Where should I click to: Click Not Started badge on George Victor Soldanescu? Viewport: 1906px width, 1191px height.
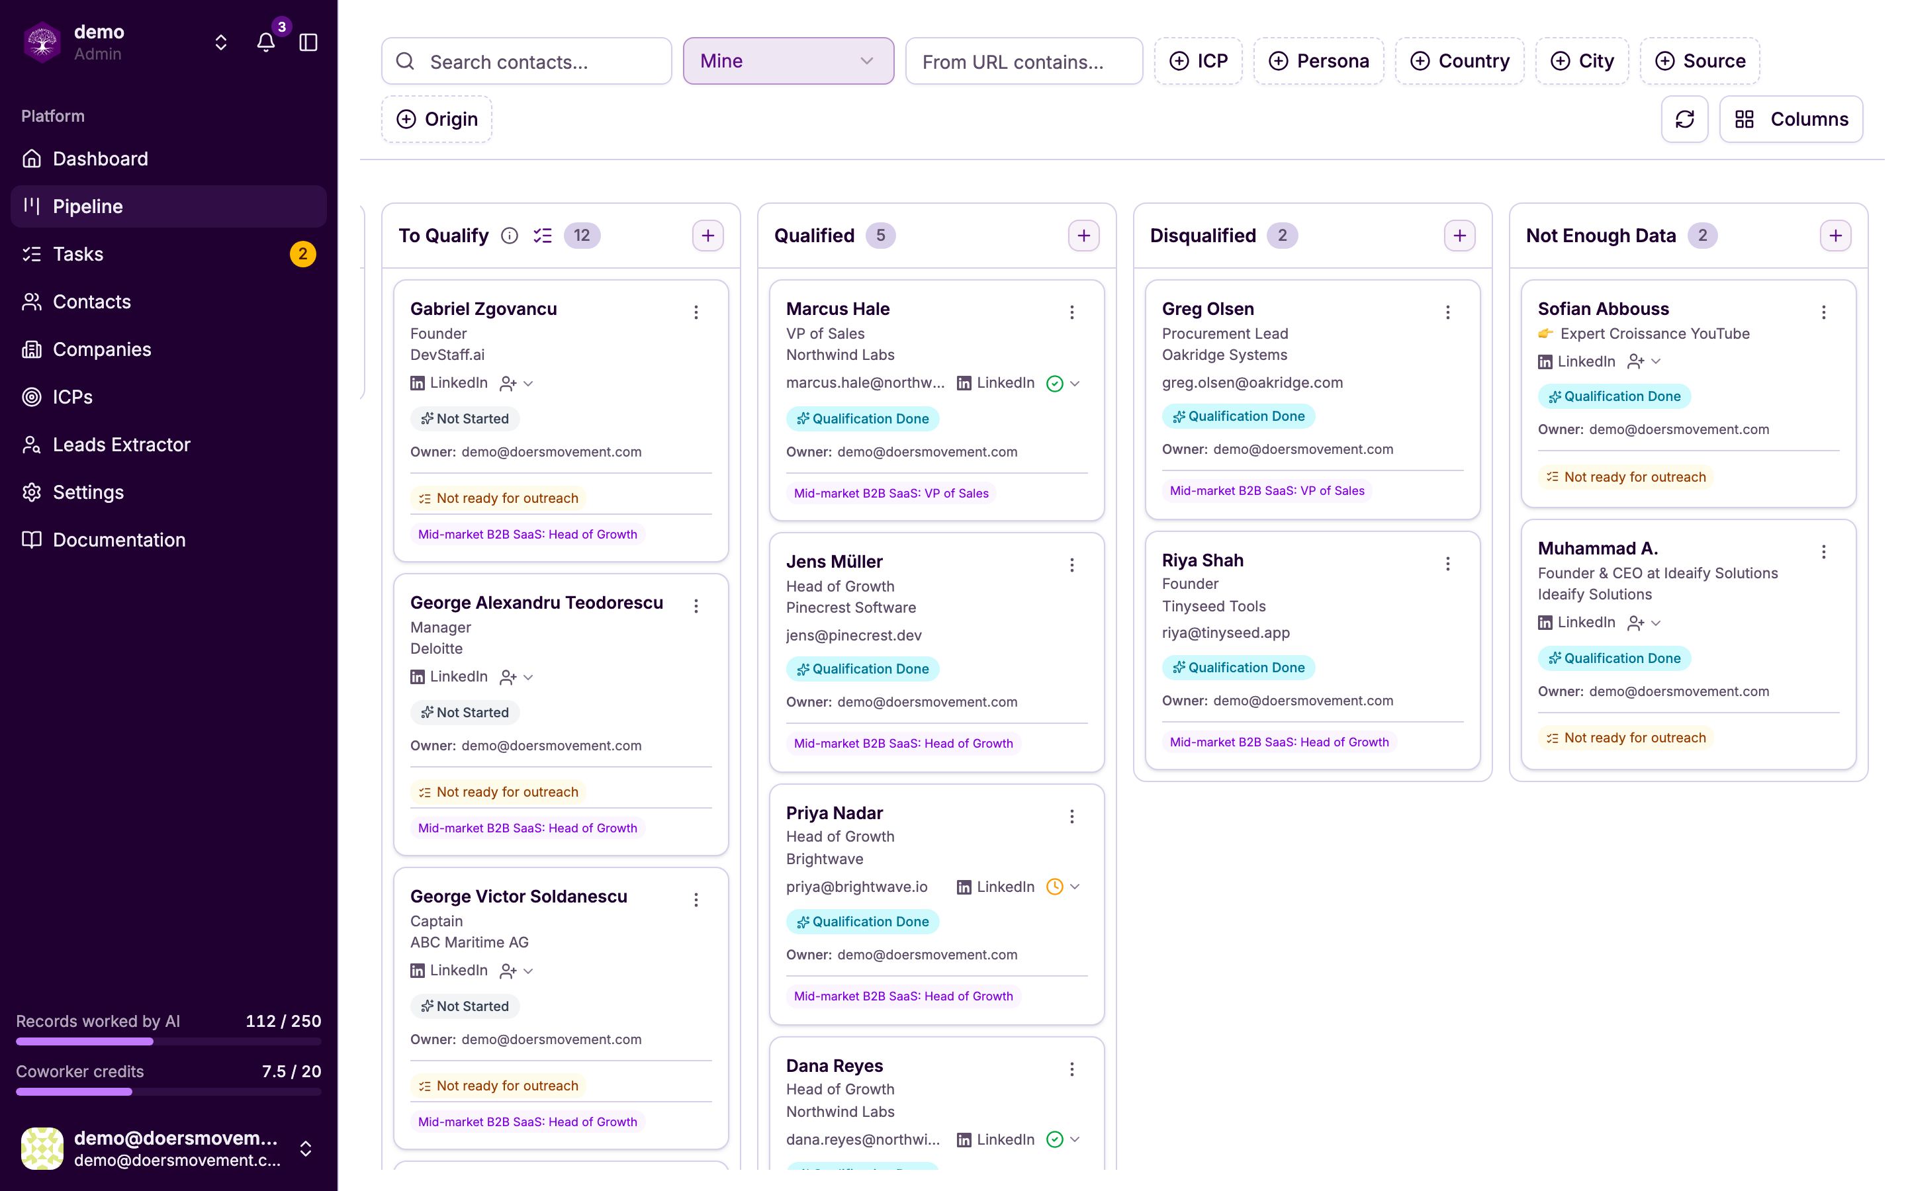[465, 1006]
